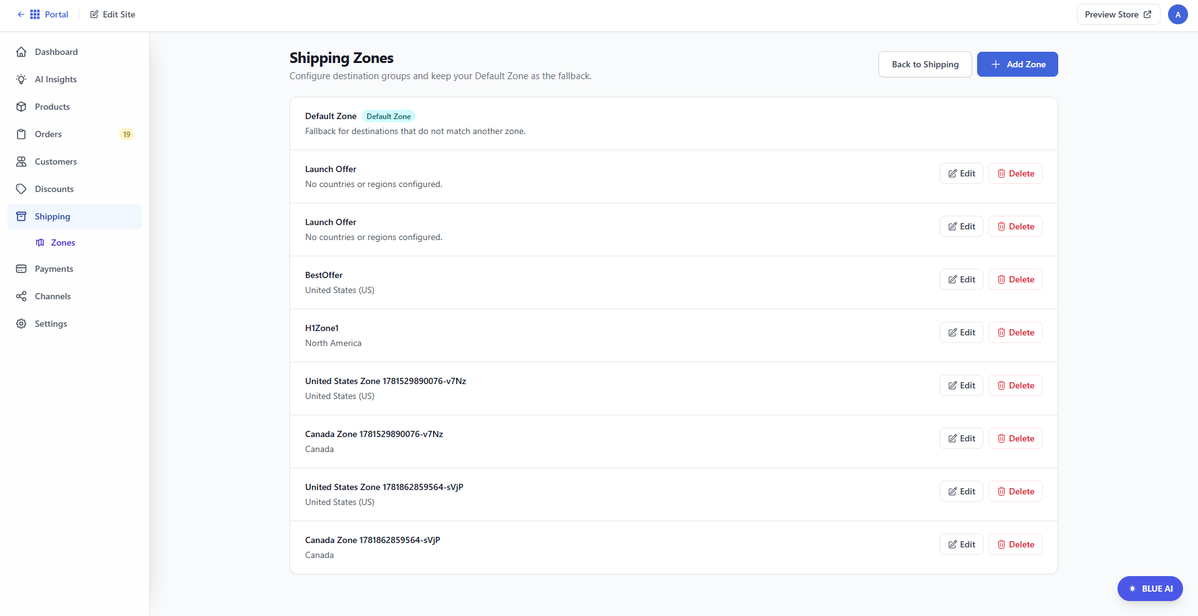Click Preview Store button
Viewport: 1198px width, 616px height.
tap(1118, 14)
